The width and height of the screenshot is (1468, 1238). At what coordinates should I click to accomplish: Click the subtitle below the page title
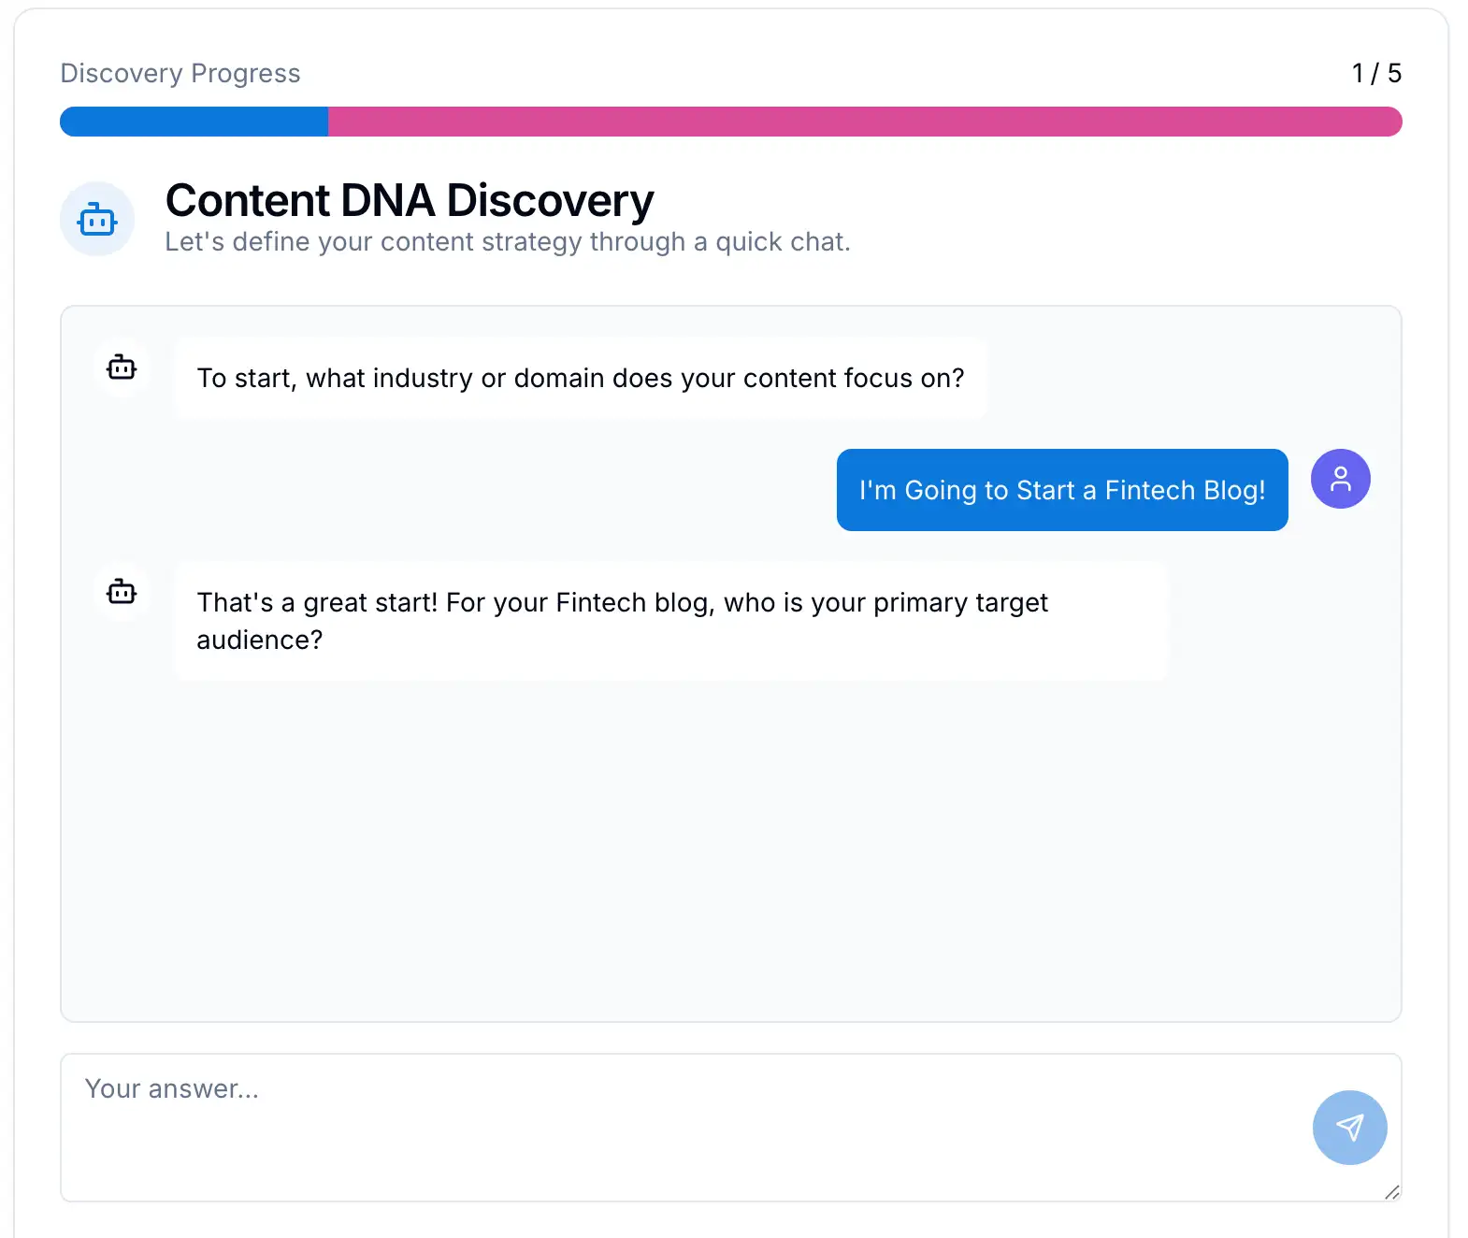click(x=507, y=241)
